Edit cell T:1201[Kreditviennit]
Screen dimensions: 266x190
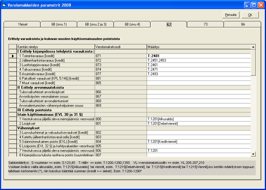tap(199, 142)
